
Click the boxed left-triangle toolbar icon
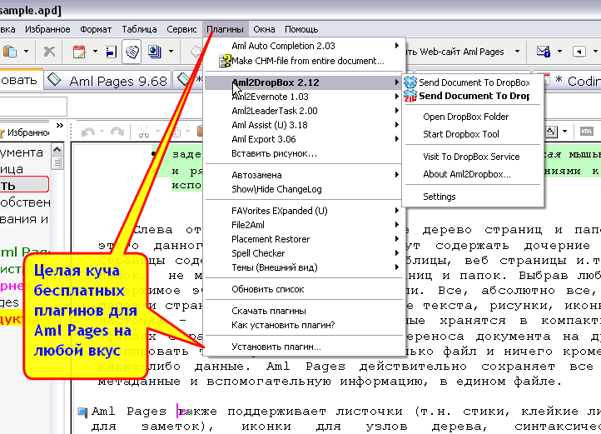579,52
